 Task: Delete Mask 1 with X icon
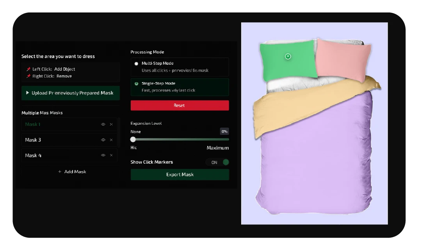click(111, 124)
